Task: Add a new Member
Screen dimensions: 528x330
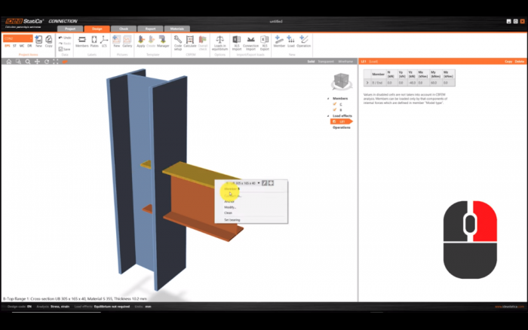Action: click(x=279, y=41)
